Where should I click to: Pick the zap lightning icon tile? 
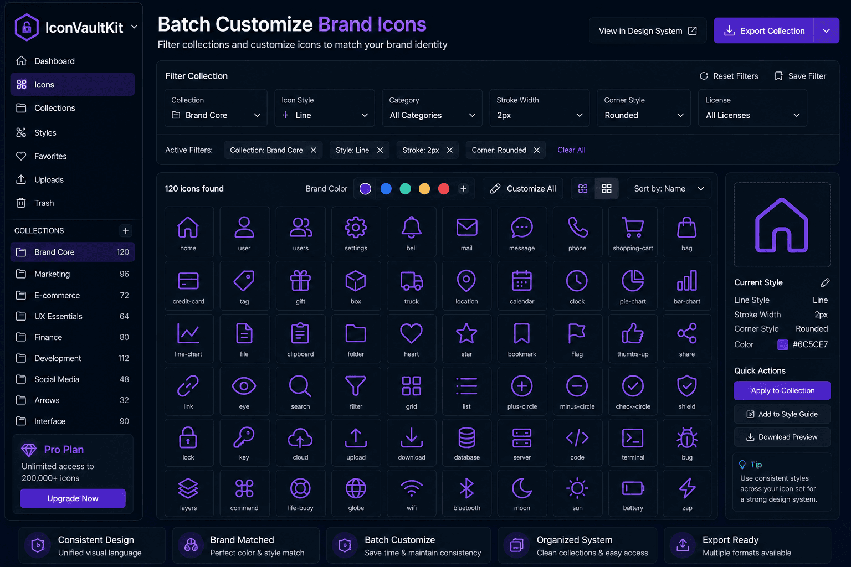click(x=687, y=493)
